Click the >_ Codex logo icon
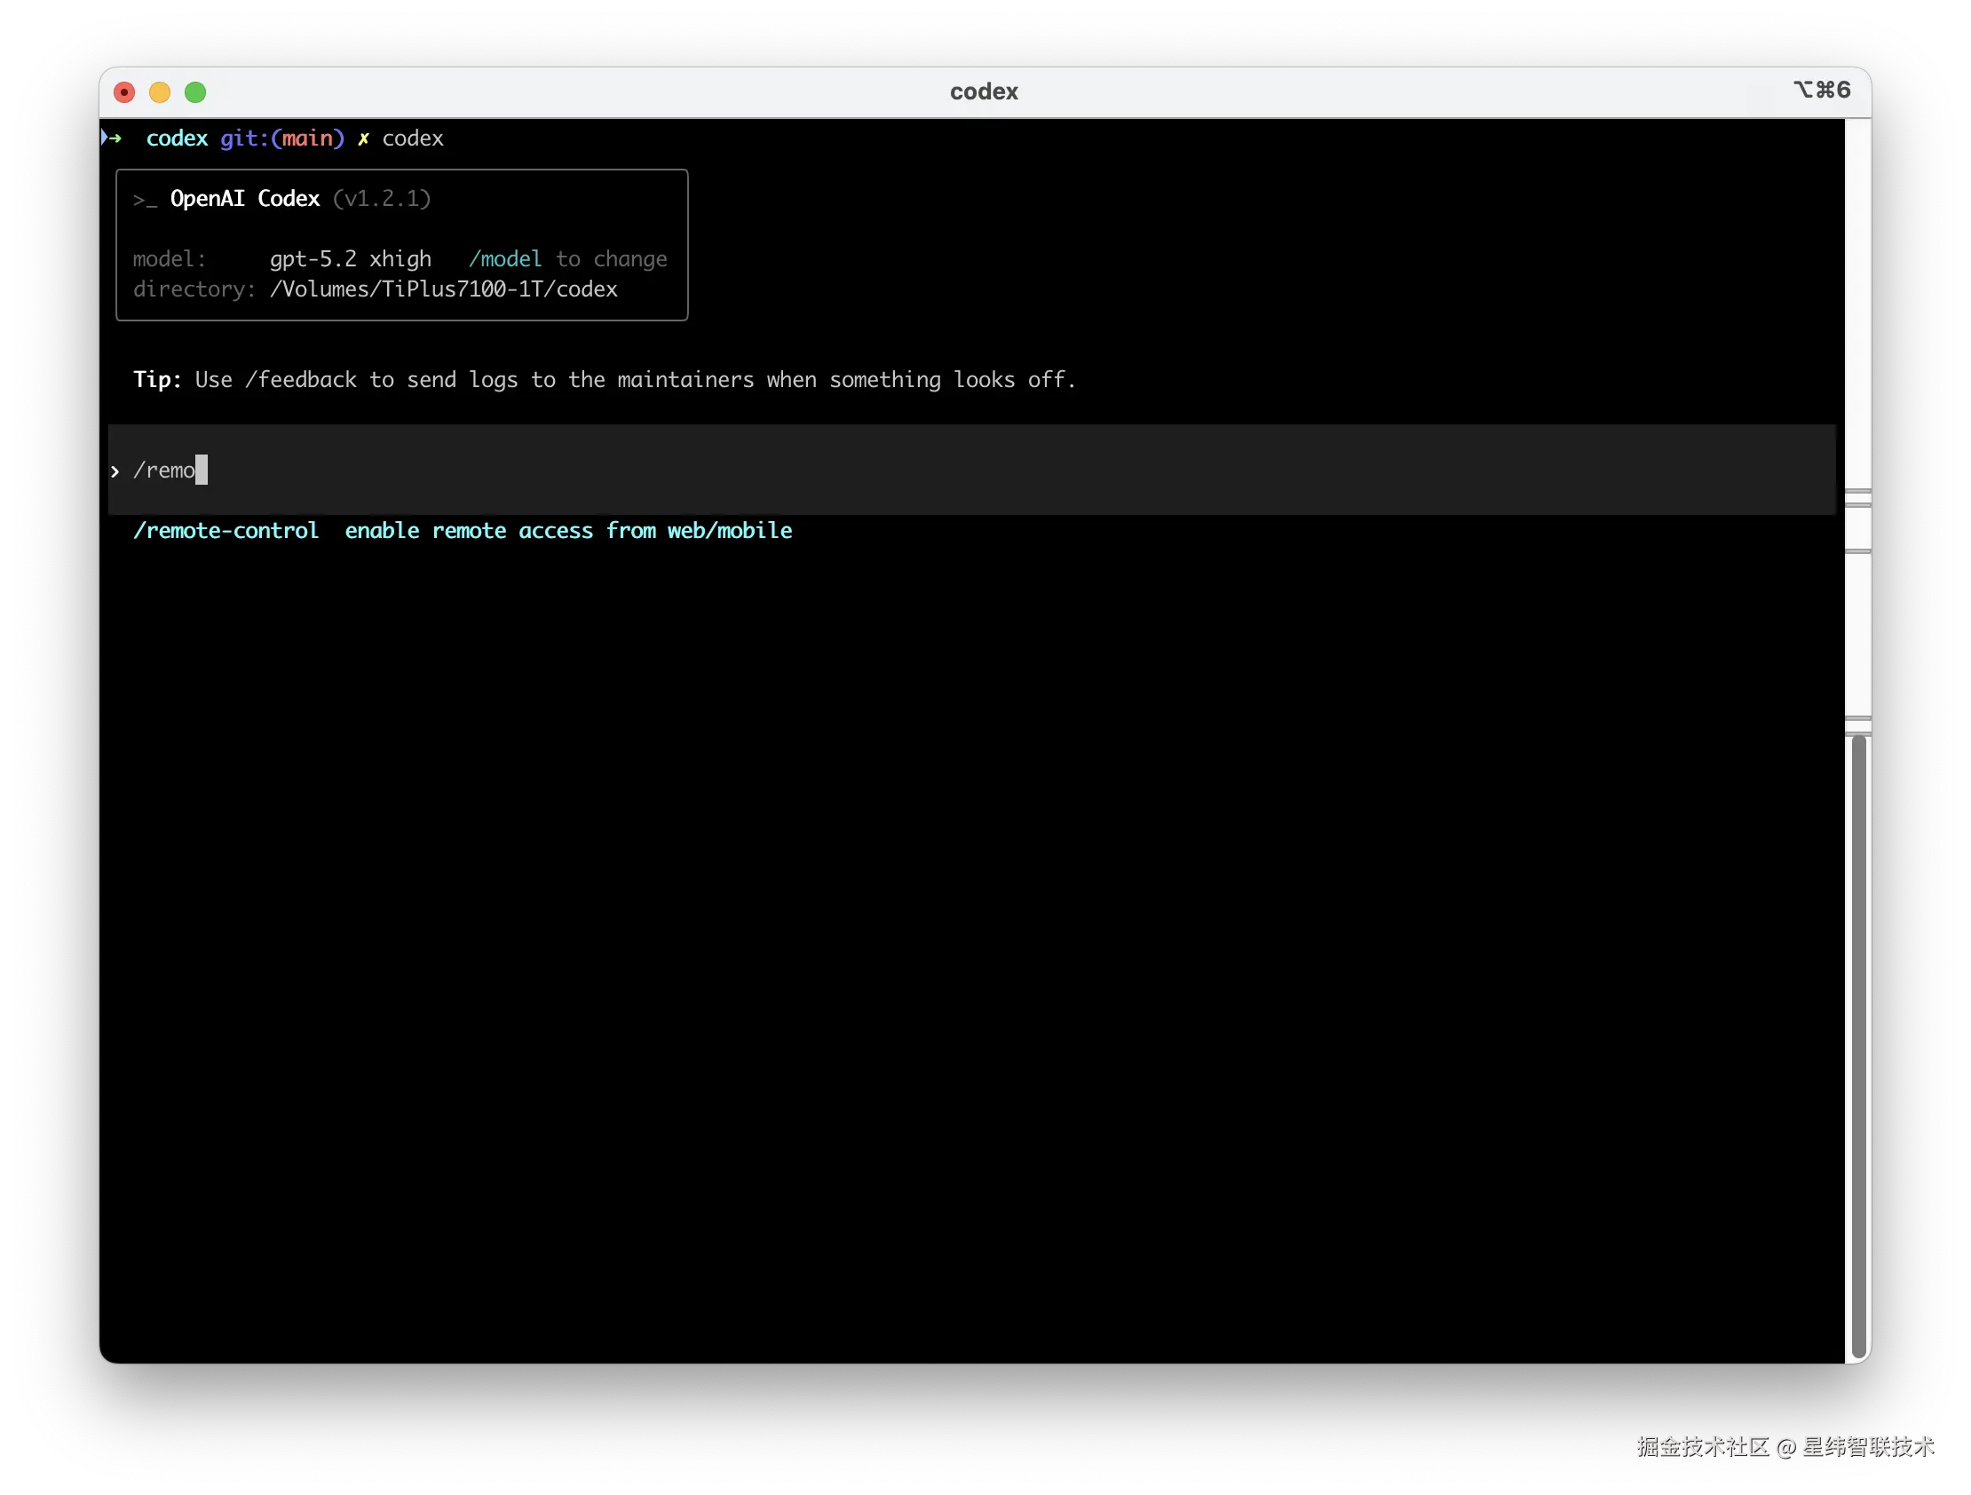 click(x=145, y=200)
